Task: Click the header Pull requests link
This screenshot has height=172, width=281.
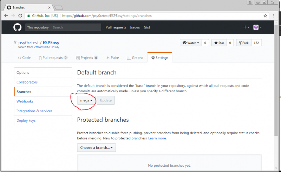Action: (x=116, y=27)
